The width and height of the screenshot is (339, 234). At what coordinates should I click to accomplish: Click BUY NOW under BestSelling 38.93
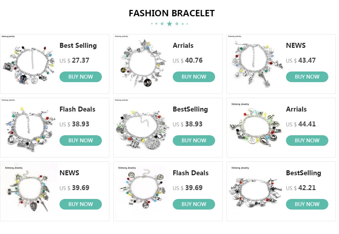[194, 141]
